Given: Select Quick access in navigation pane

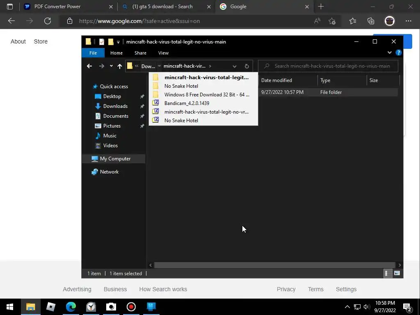Looking at the screenshot, I should tap(114, 87).
